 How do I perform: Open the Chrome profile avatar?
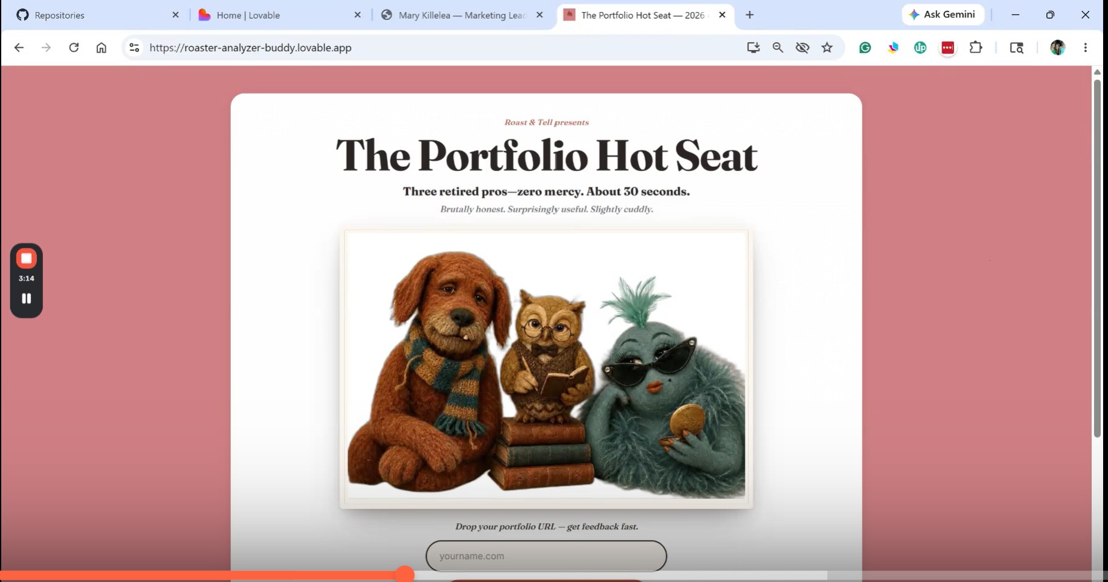click(x=1057, y=47)
